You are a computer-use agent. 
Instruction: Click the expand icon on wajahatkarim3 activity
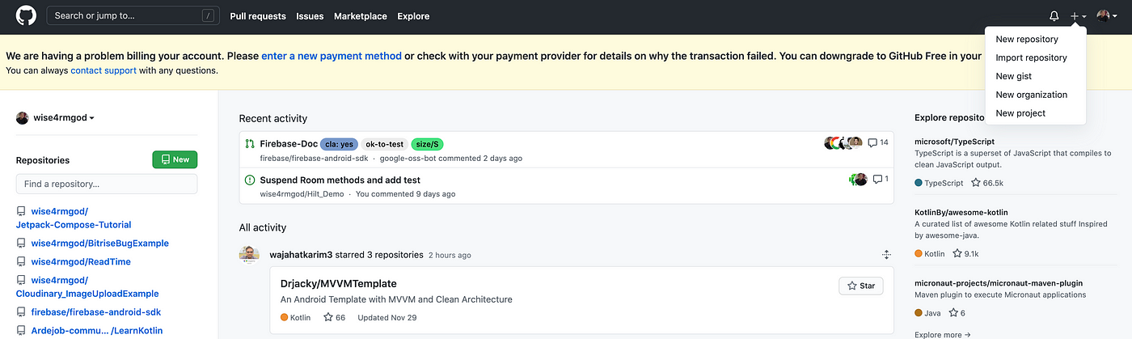[886, 254]
